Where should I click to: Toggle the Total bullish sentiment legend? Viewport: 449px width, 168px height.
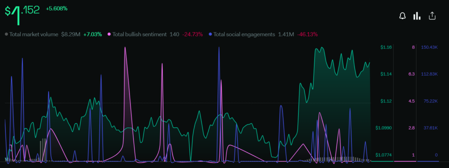[x=155, y=34]
